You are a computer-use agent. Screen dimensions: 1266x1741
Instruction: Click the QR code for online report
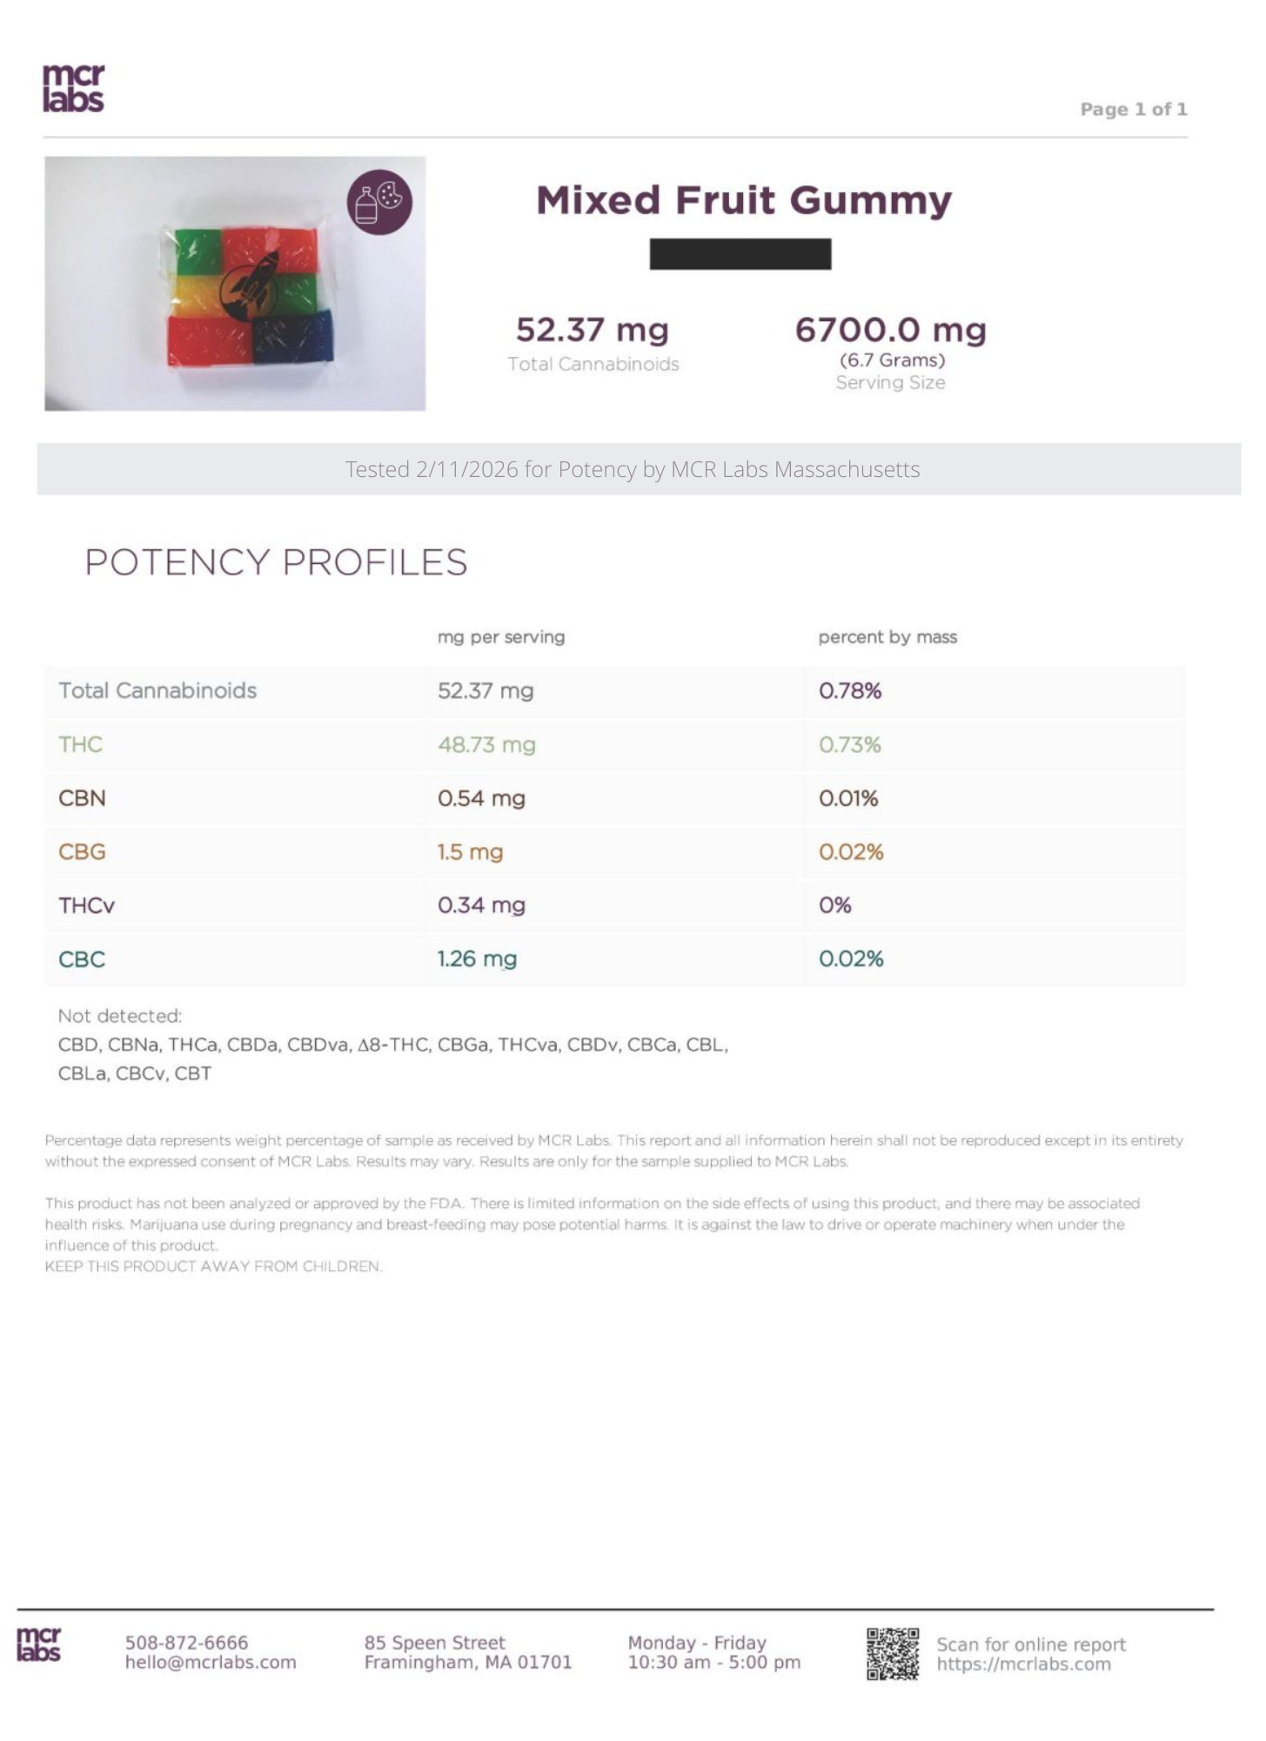892,1653
